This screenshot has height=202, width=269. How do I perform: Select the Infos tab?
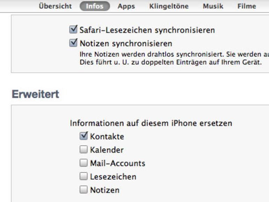tap(95, 6)
